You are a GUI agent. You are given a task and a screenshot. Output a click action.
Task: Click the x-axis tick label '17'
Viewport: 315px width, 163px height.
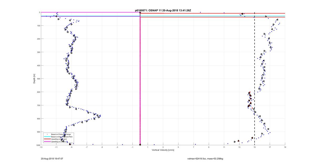270,147
